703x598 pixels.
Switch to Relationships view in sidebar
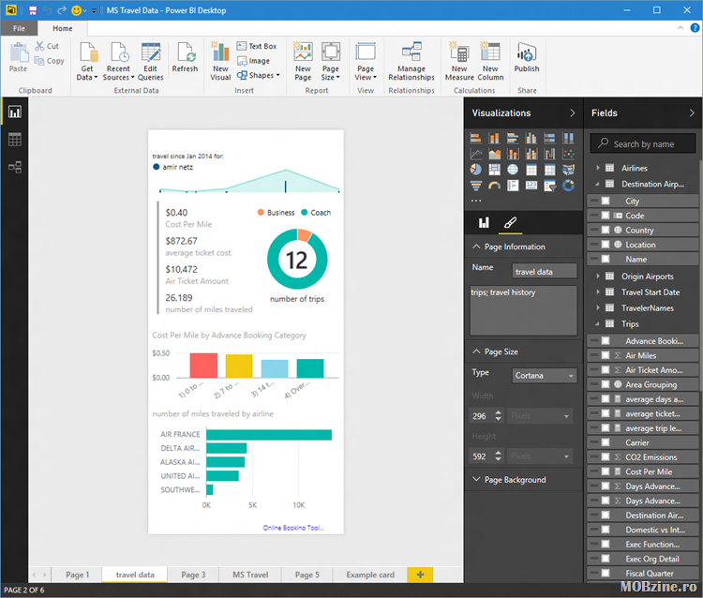pyautogui.click(x=15, y=167)
